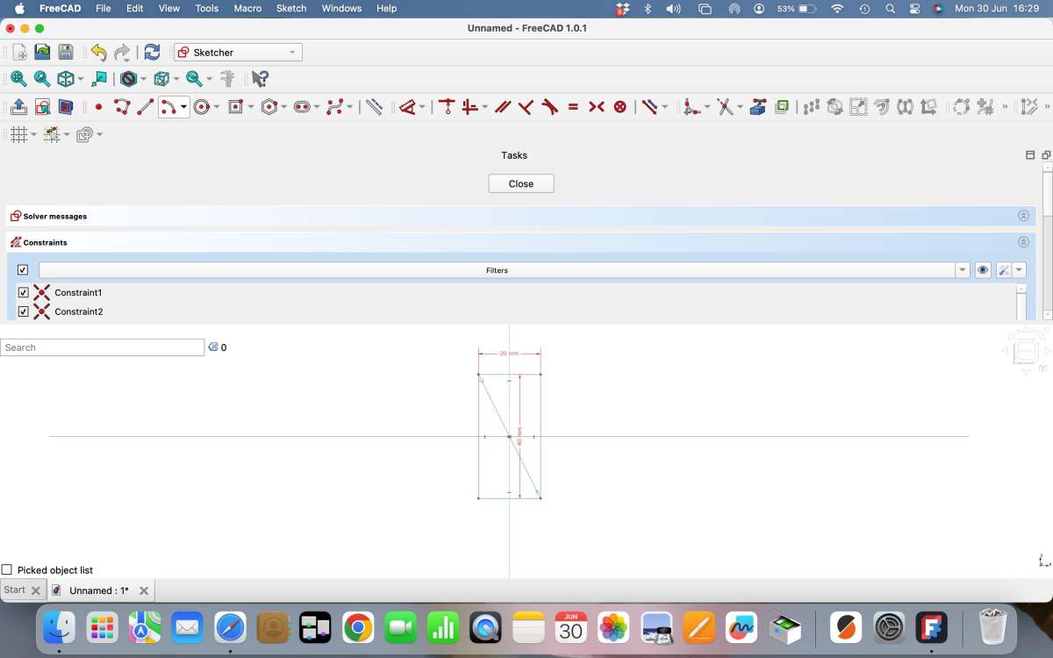Viewport: 1053px width, 658px height.
Task: Apply the Coincident constraint
Action: pos(447,107)
